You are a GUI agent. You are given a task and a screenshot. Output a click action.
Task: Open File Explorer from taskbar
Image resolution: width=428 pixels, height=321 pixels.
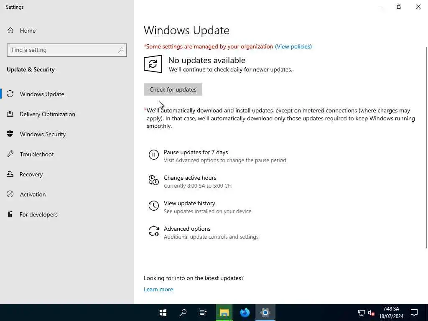pyautogui.click(x=224, y=313)
